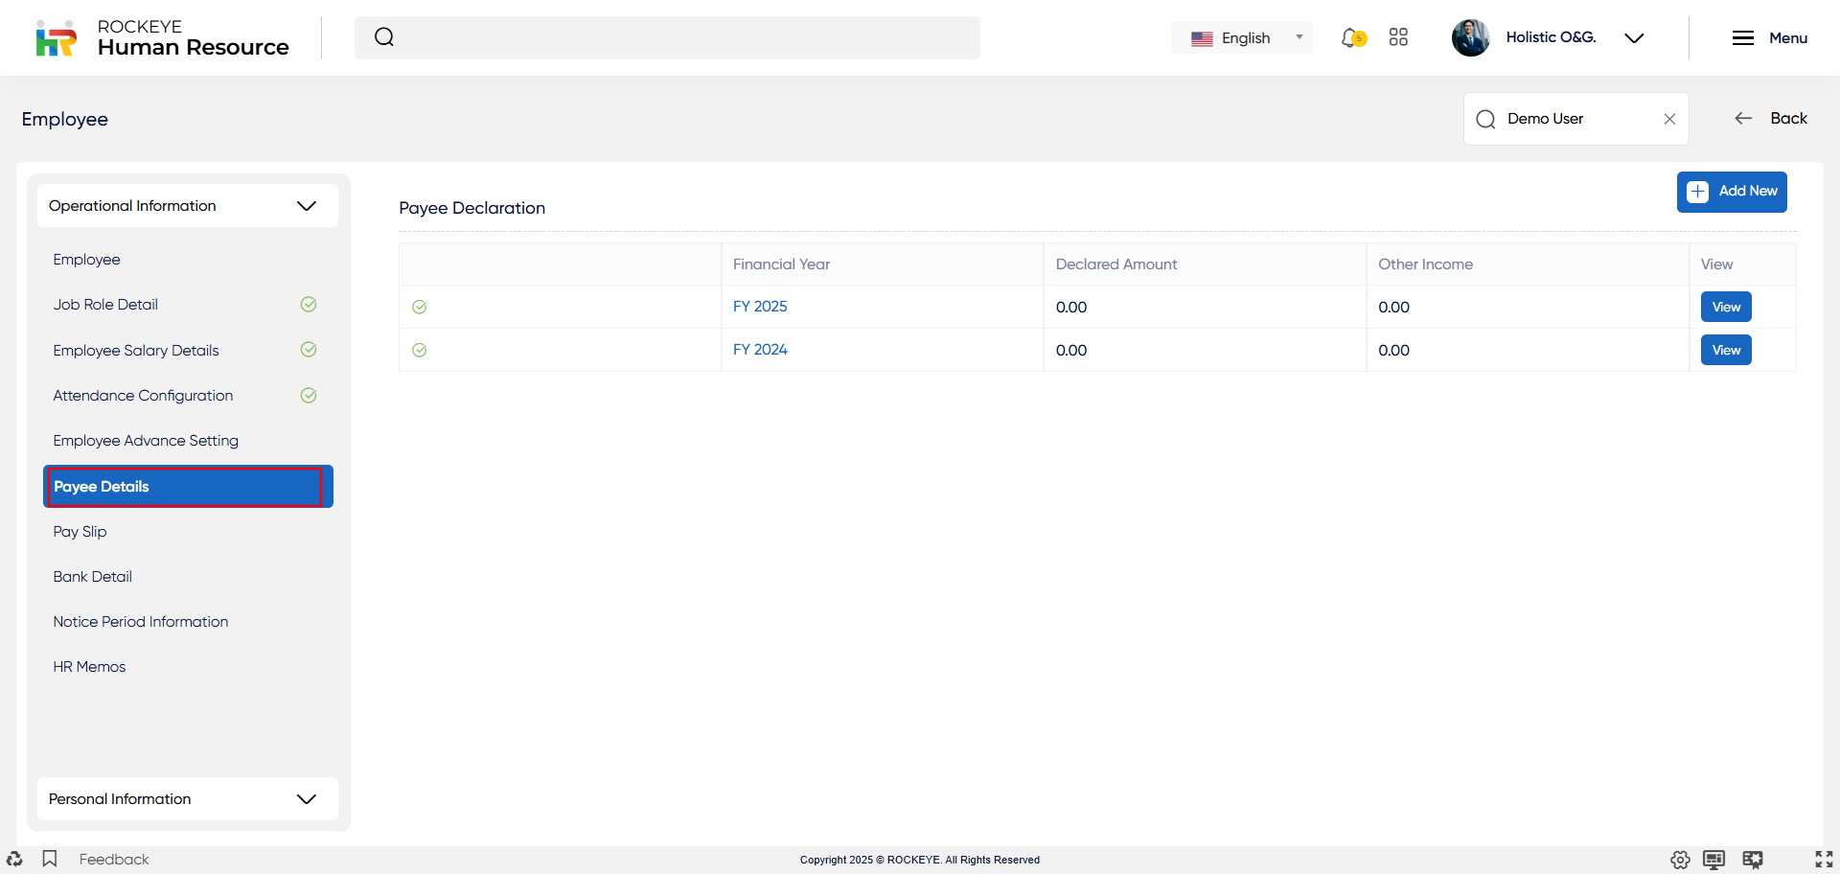Image resolution: width=1840 pixels, height=874 pixels.
Task: Open HR Memos section
Action: (x=89, y=667)
